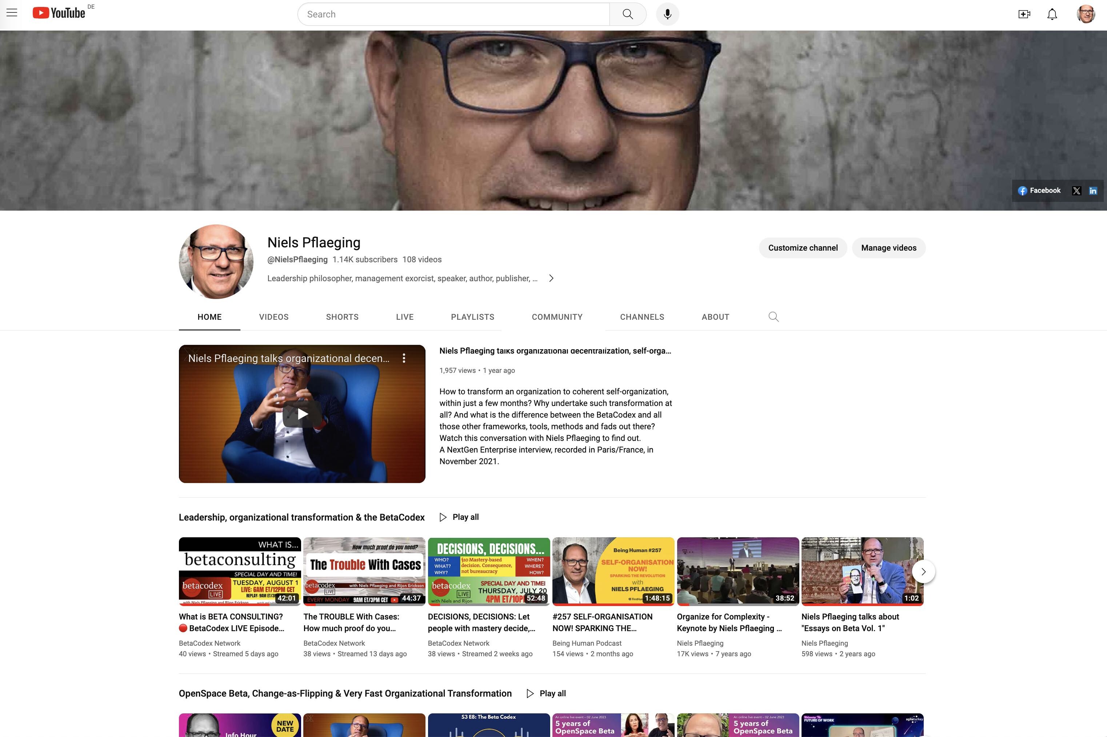Click the search magnifier button
Viewport: 1107px width, 737px height.
click(x=628, y=14)
